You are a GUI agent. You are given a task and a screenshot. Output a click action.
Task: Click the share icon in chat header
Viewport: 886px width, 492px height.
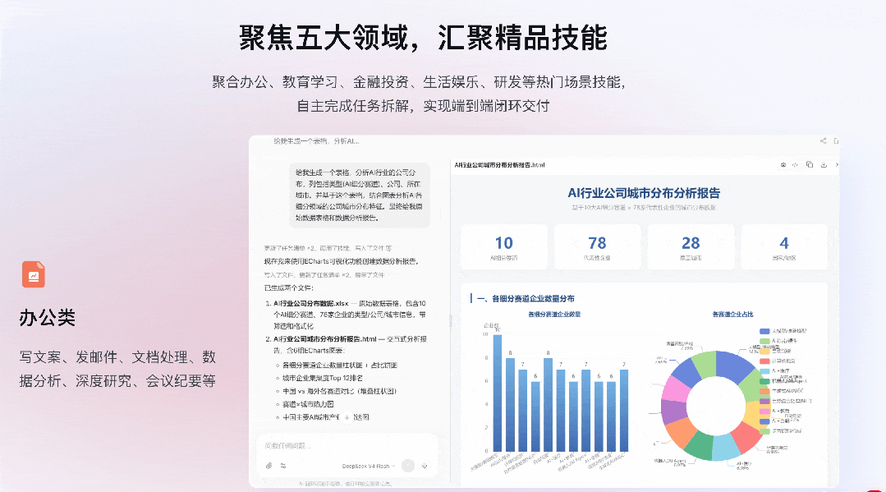tap(824, 140)
